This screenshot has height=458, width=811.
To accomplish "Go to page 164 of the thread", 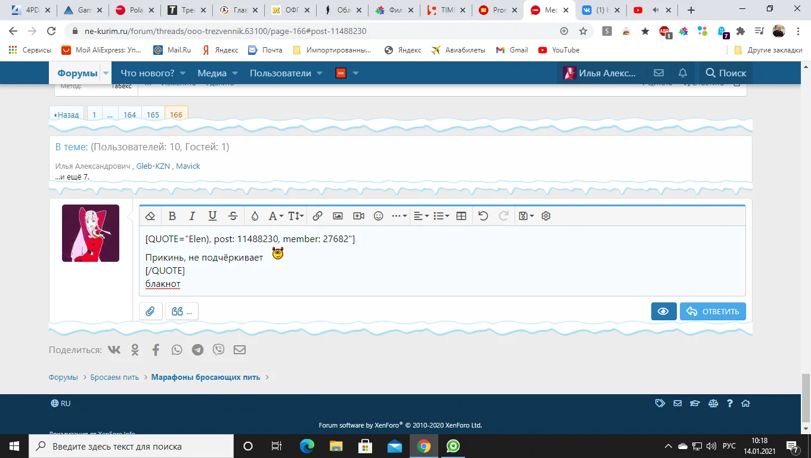I will pos(130,114).
